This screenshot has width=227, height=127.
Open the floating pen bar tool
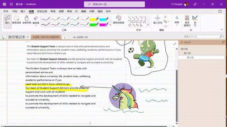click(x=187, y=21)
